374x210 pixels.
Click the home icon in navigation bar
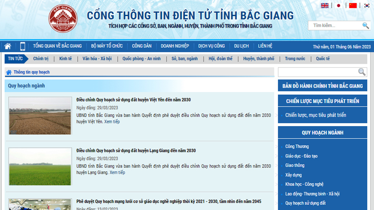click(7, 46)
